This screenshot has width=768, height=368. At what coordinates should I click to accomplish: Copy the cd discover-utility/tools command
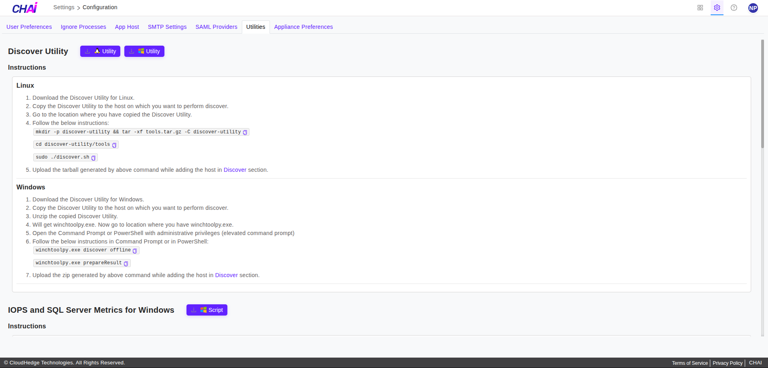(x=114, y=145)
